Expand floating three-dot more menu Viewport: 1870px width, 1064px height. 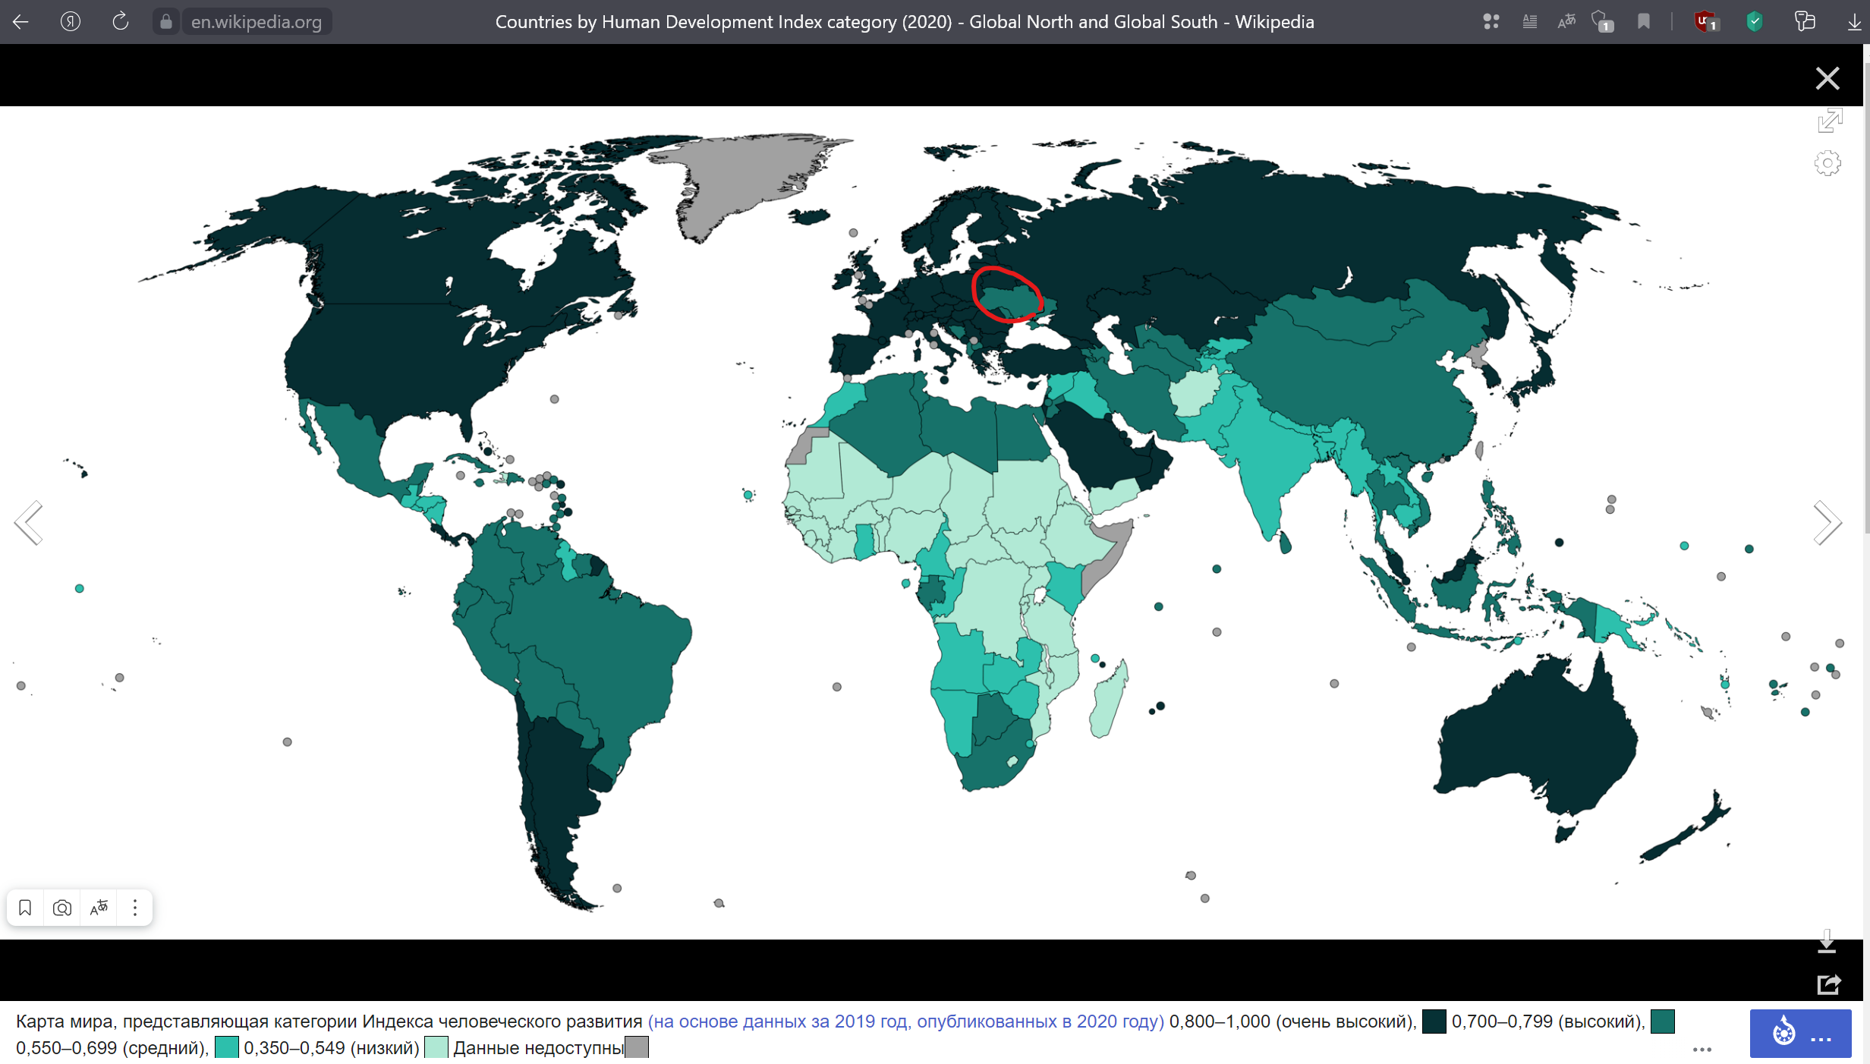(x=135, y=908)
